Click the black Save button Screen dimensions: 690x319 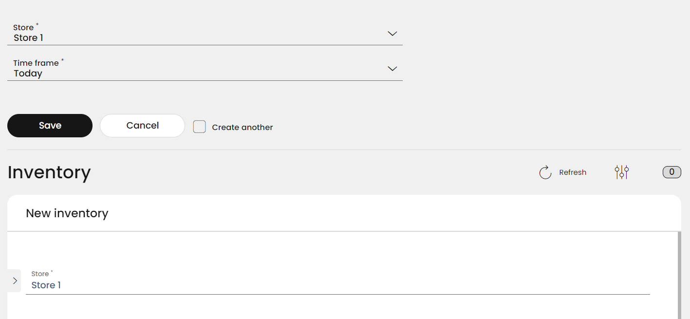(50, 126)
